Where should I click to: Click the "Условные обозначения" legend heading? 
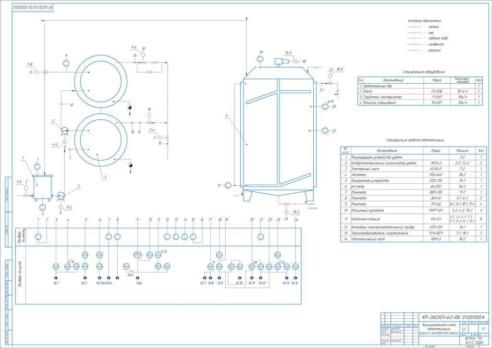424,21
